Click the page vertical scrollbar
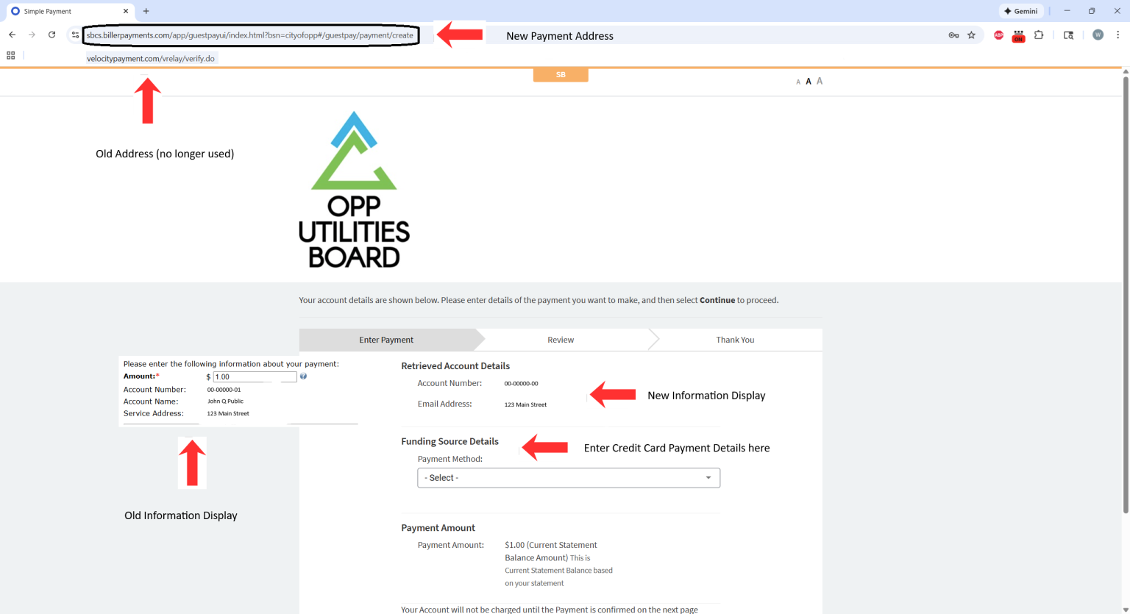Screen dimensions: 1130x614 point(1125,294)
